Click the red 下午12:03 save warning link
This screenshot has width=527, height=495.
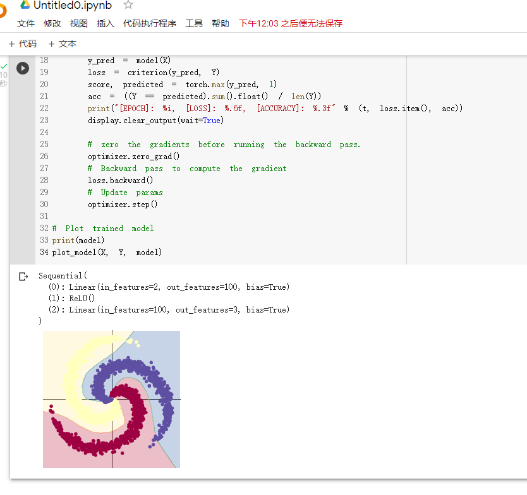291,23
